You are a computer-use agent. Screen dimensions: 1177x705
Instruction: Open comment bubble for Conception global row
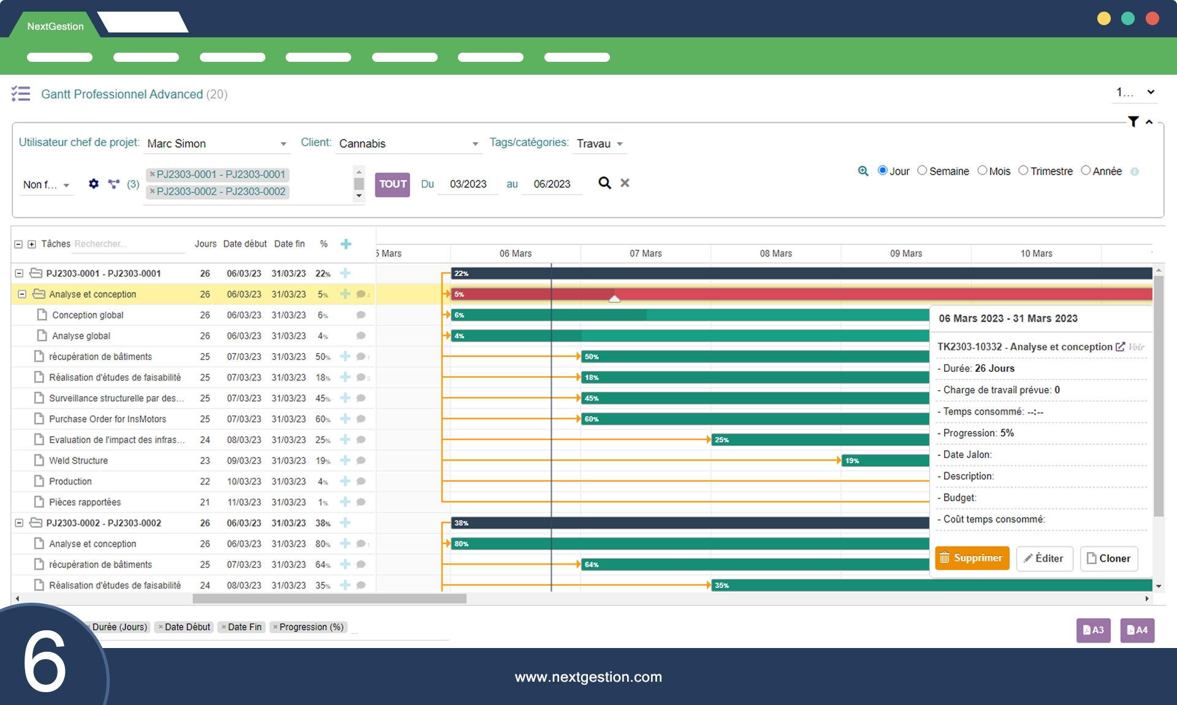coord(361,315)
